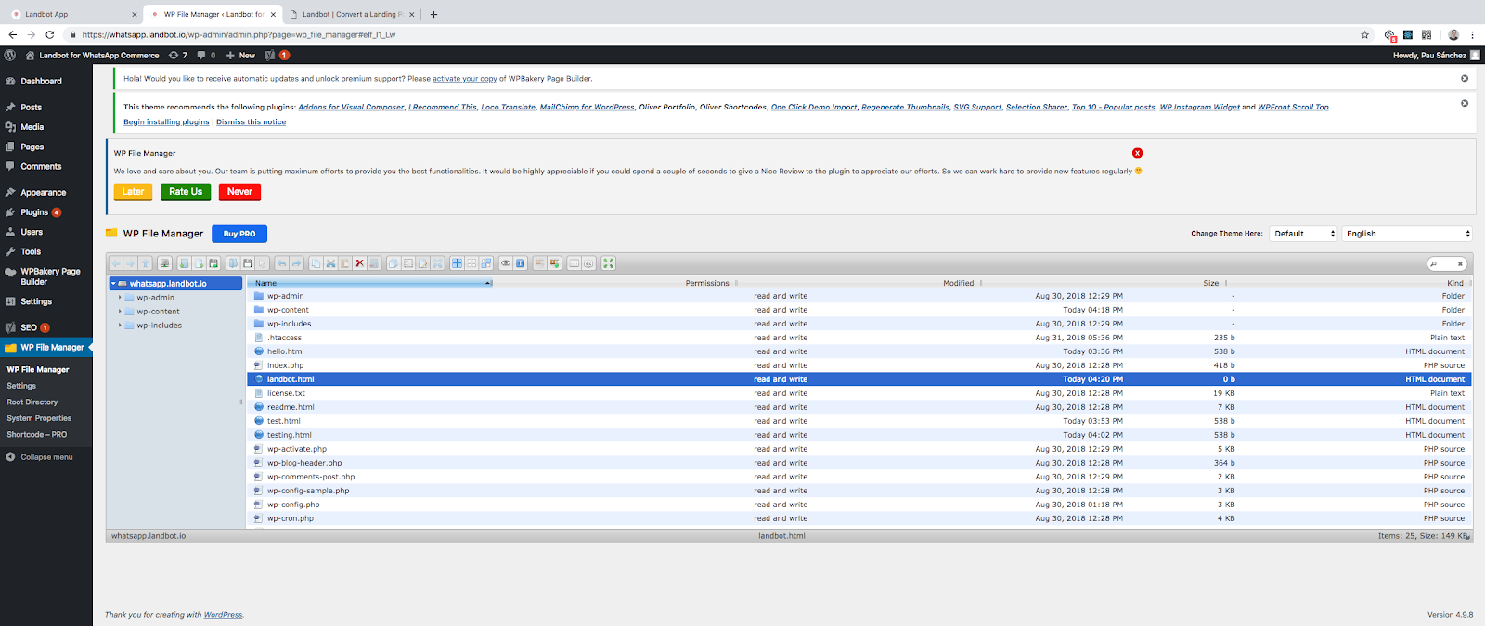Viewport: 1485px width, 626px height.
Task: Click the upload files toolbar icon
Action: pos(213,263)
